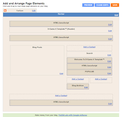
Task: Click the Blogger favicon icon
Action: tap(5, 10)
